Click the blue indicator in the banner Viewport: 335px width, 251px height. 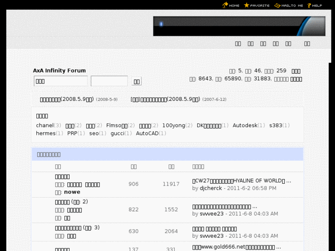coord(161,24)
